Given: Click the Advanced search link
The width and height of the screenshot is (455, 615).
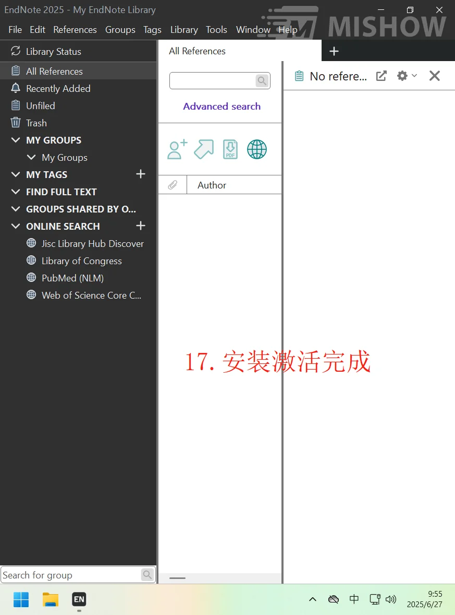Looking at the screenshot, I should [222, 106].
